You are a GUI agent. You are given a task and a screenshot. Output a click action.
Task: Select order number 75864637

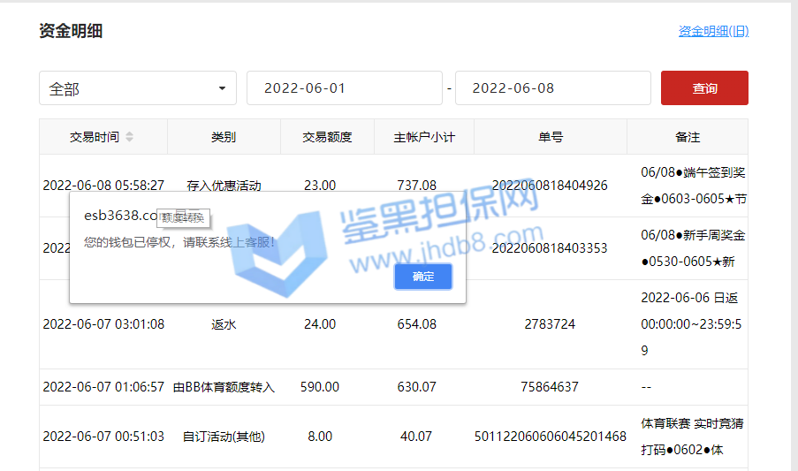(x=550, y=387)
